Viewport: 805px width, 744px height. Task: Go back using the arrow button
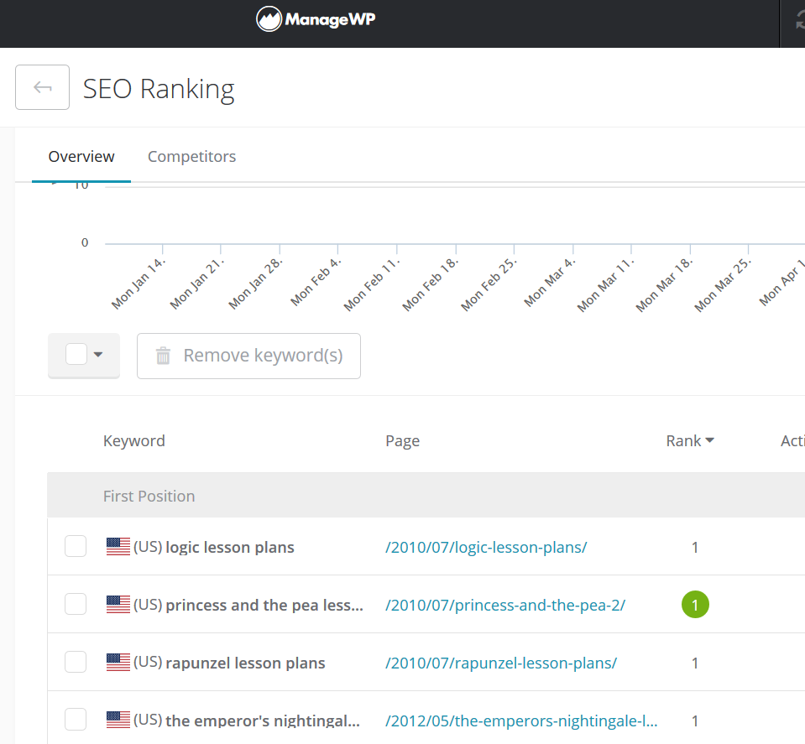pos(42,87)
